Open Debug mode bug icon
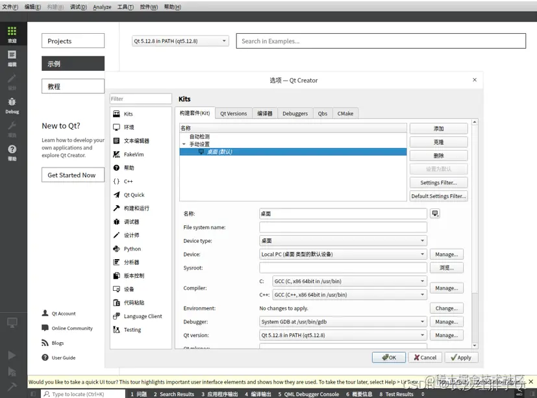 click(x=12, y=105)
